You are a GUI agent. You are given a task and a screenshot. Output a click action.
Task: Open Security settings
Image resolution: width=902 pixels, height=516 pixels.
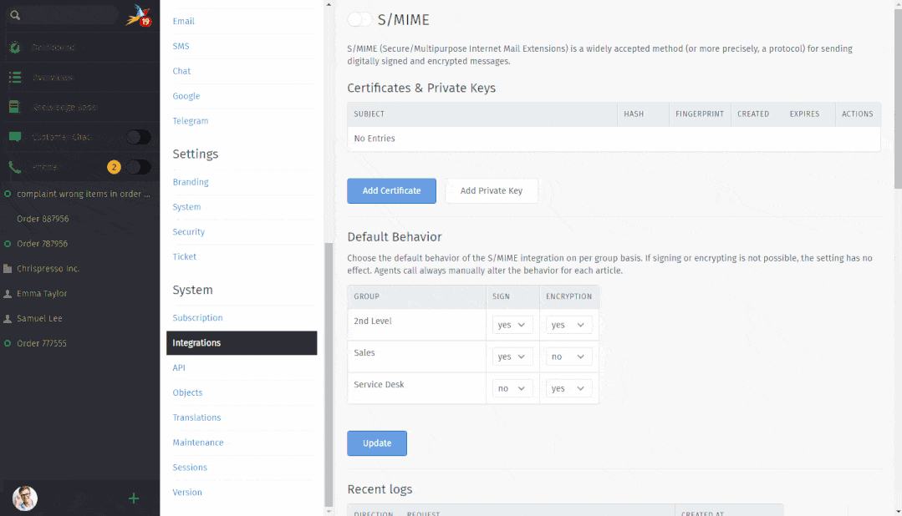[x=189, y=231]
